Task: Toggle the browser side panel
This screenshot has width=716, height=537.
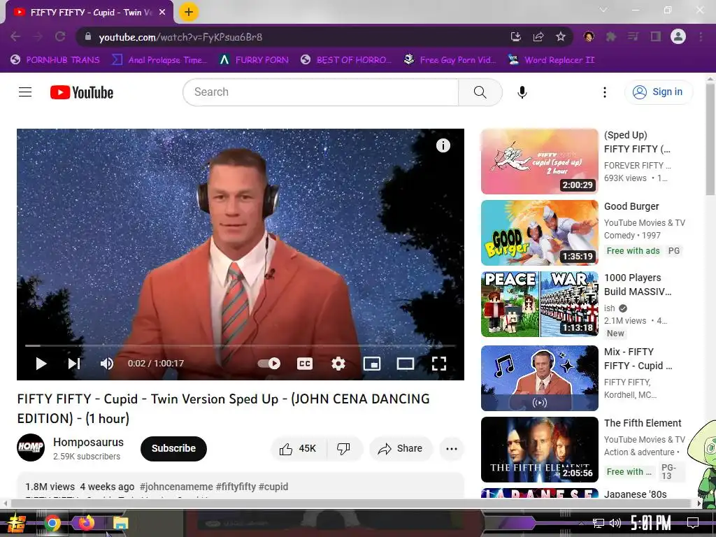Action: click(656, 36)
